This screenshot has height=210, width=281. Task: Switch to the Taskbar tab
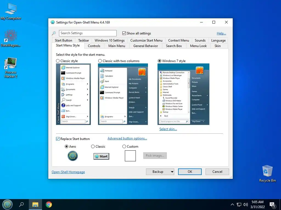click(83, 40)
